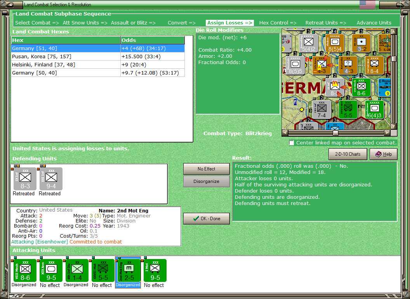Click the Hex column header
This screenshot has width=410, height=299.
66,40
